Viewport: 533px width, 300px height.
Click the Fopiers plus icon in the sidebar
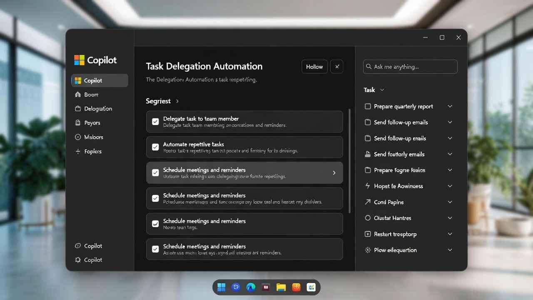click(78, 151)
